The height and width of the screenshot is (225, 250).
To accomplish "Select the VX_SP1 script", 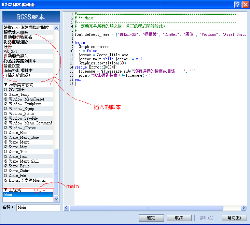I will click(x=28, y=51).
